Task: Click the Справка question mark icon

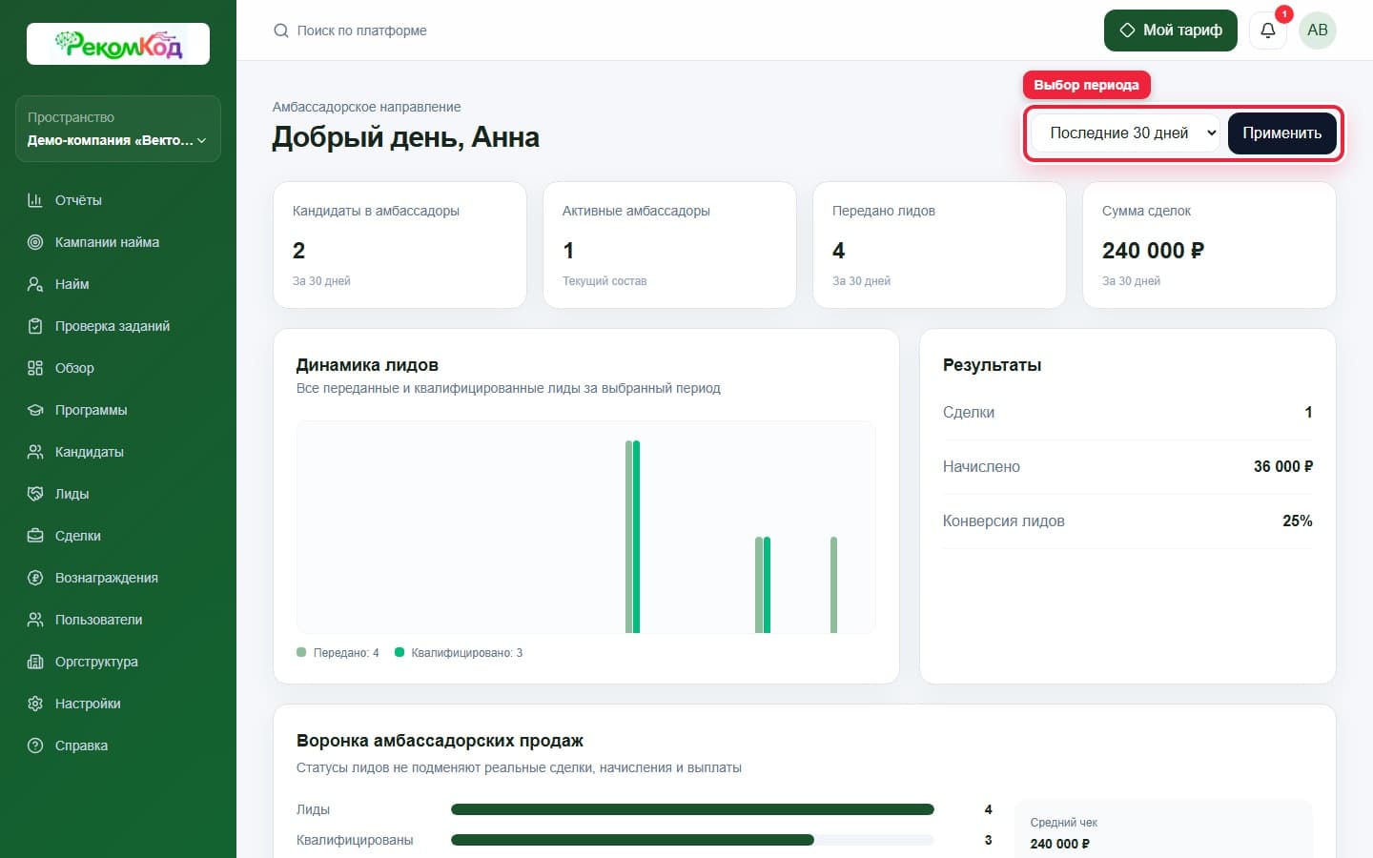Action: click(35, 746)
